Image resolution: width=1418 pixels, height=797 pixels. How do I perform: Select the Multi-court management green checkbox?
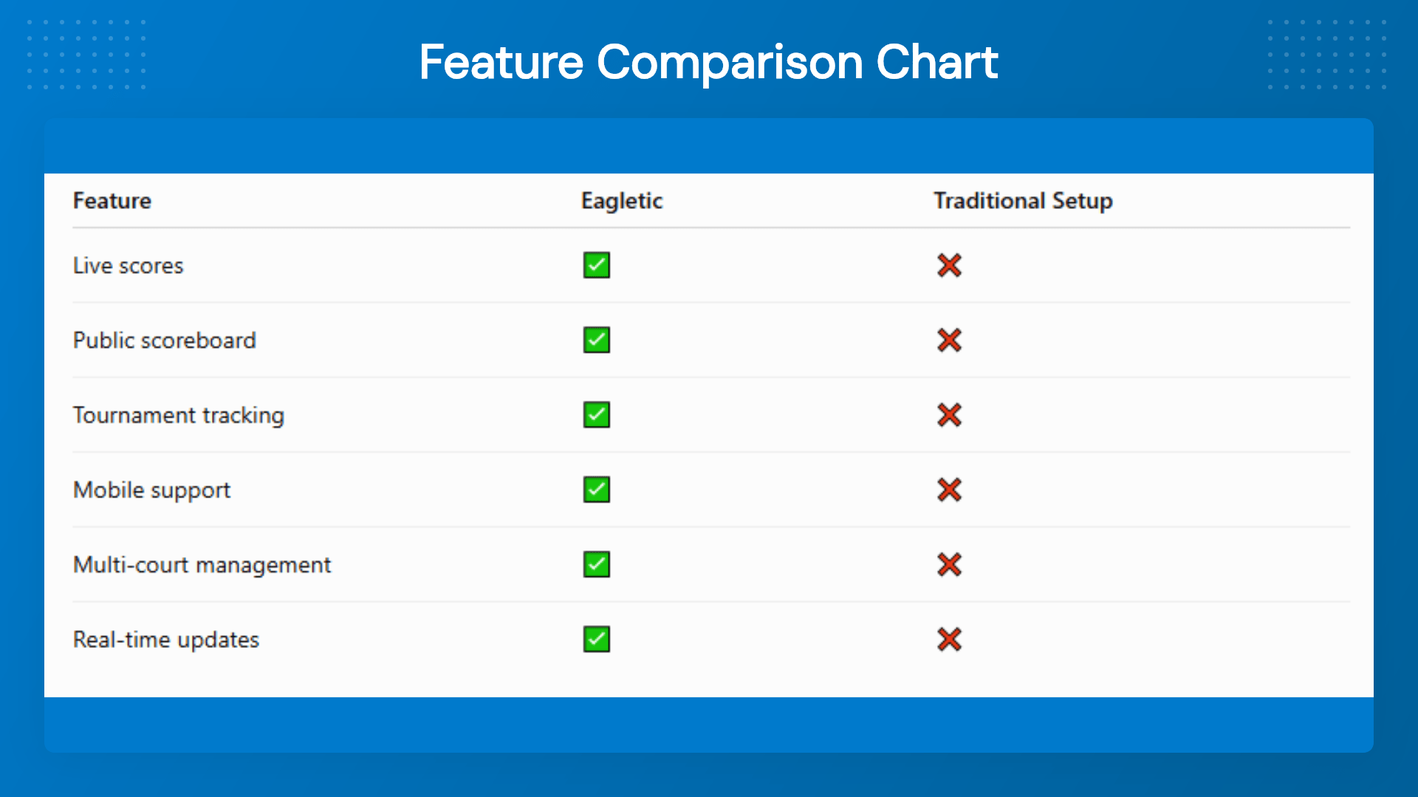596,565
